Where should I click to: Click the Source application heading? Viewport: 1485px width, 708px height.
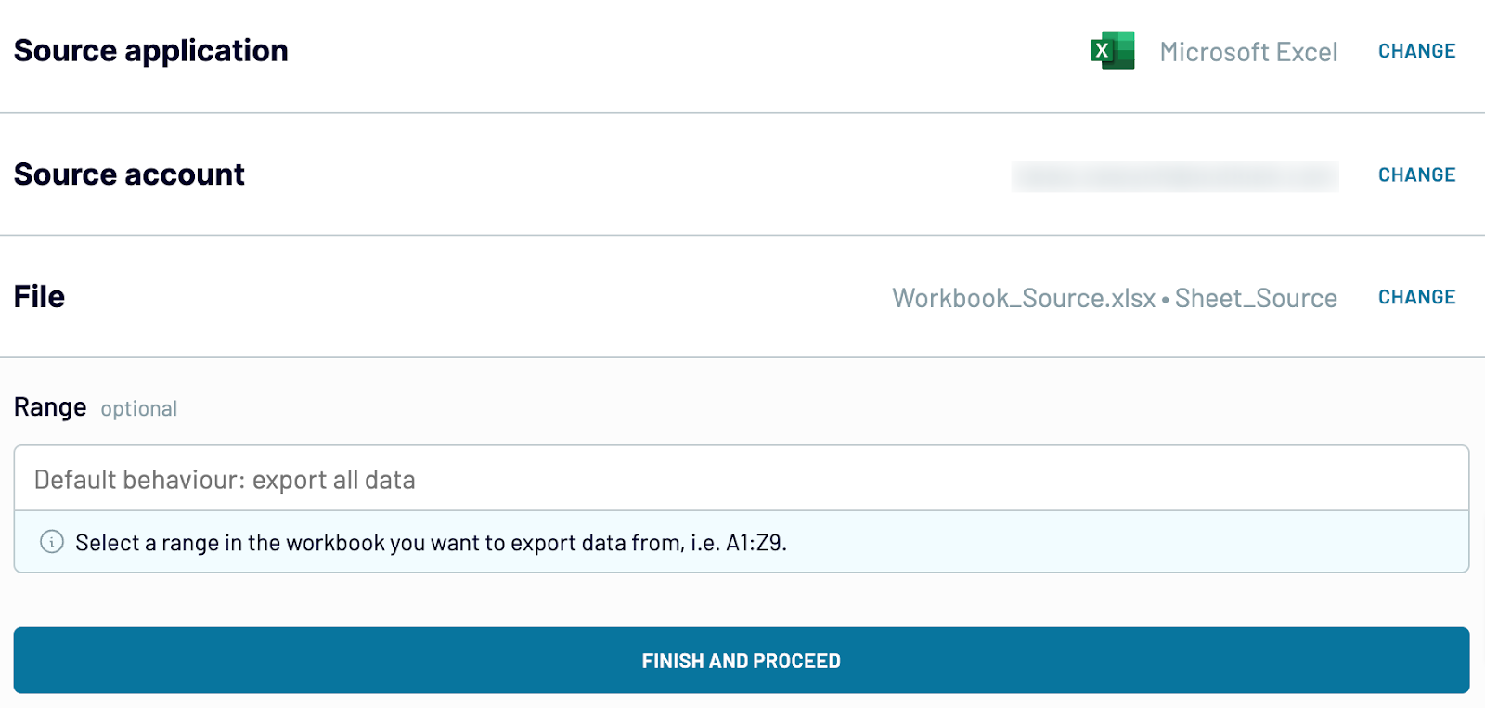(x=150, y=50)
